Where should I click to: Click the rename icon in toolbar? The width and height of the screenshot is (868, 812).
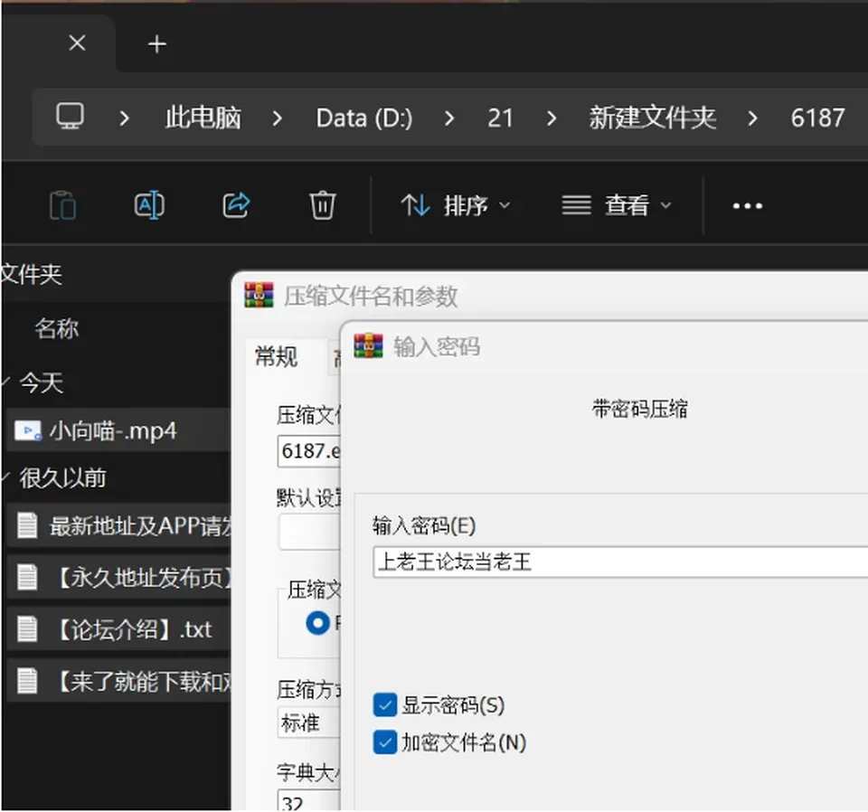[149, 206]
